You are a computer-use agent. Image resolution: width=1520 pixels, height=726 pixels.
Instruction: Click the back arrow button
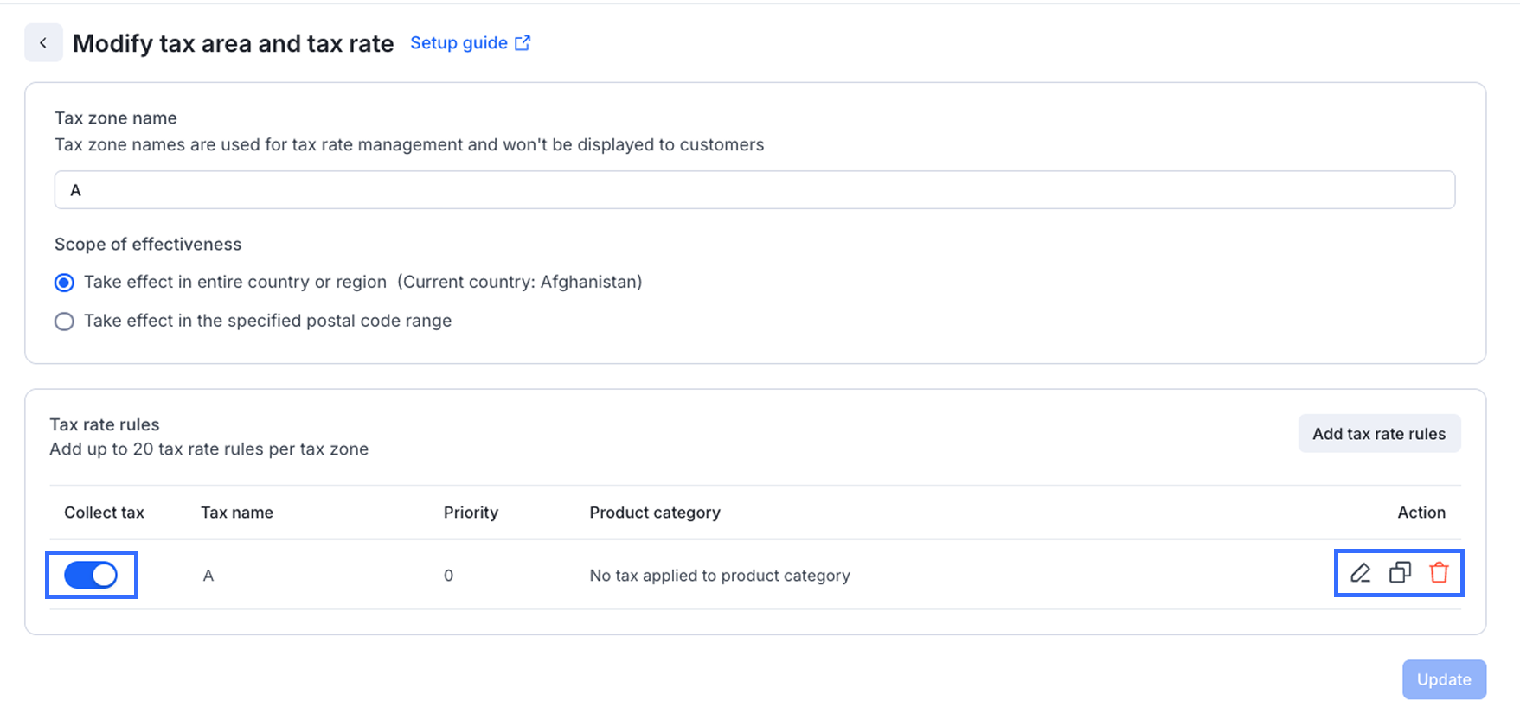coord(43,43)
